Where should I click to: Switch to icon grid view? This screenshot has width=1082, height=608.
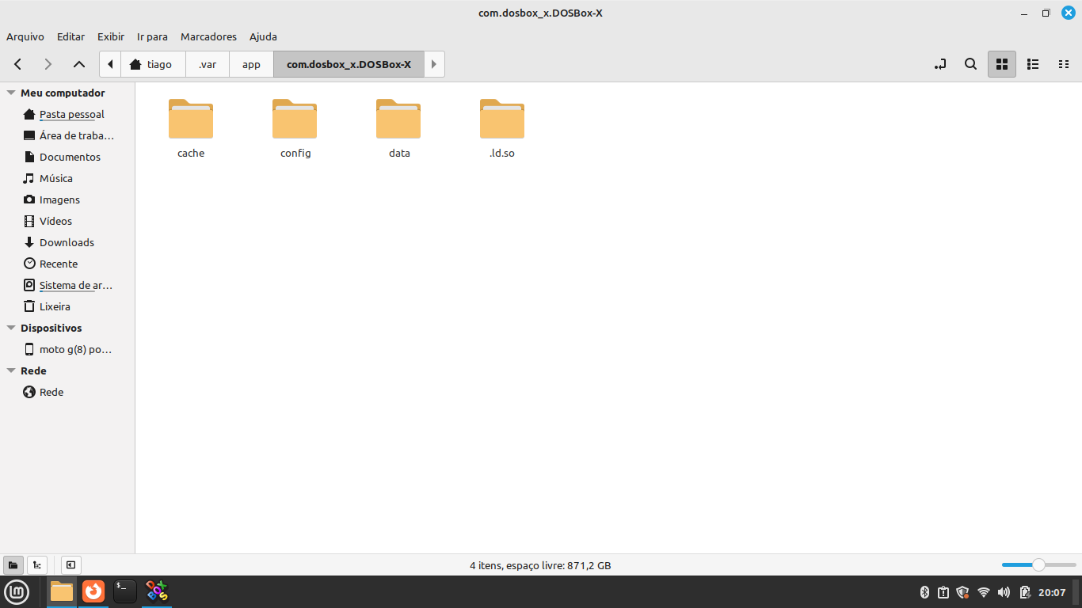click(x=1001, y=64)
